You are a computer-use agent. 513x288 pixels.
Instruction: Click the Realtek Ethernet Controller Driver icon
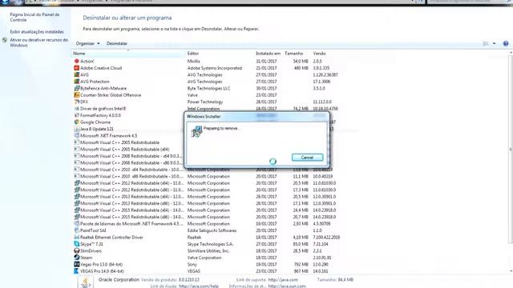[x=77, y=238]
